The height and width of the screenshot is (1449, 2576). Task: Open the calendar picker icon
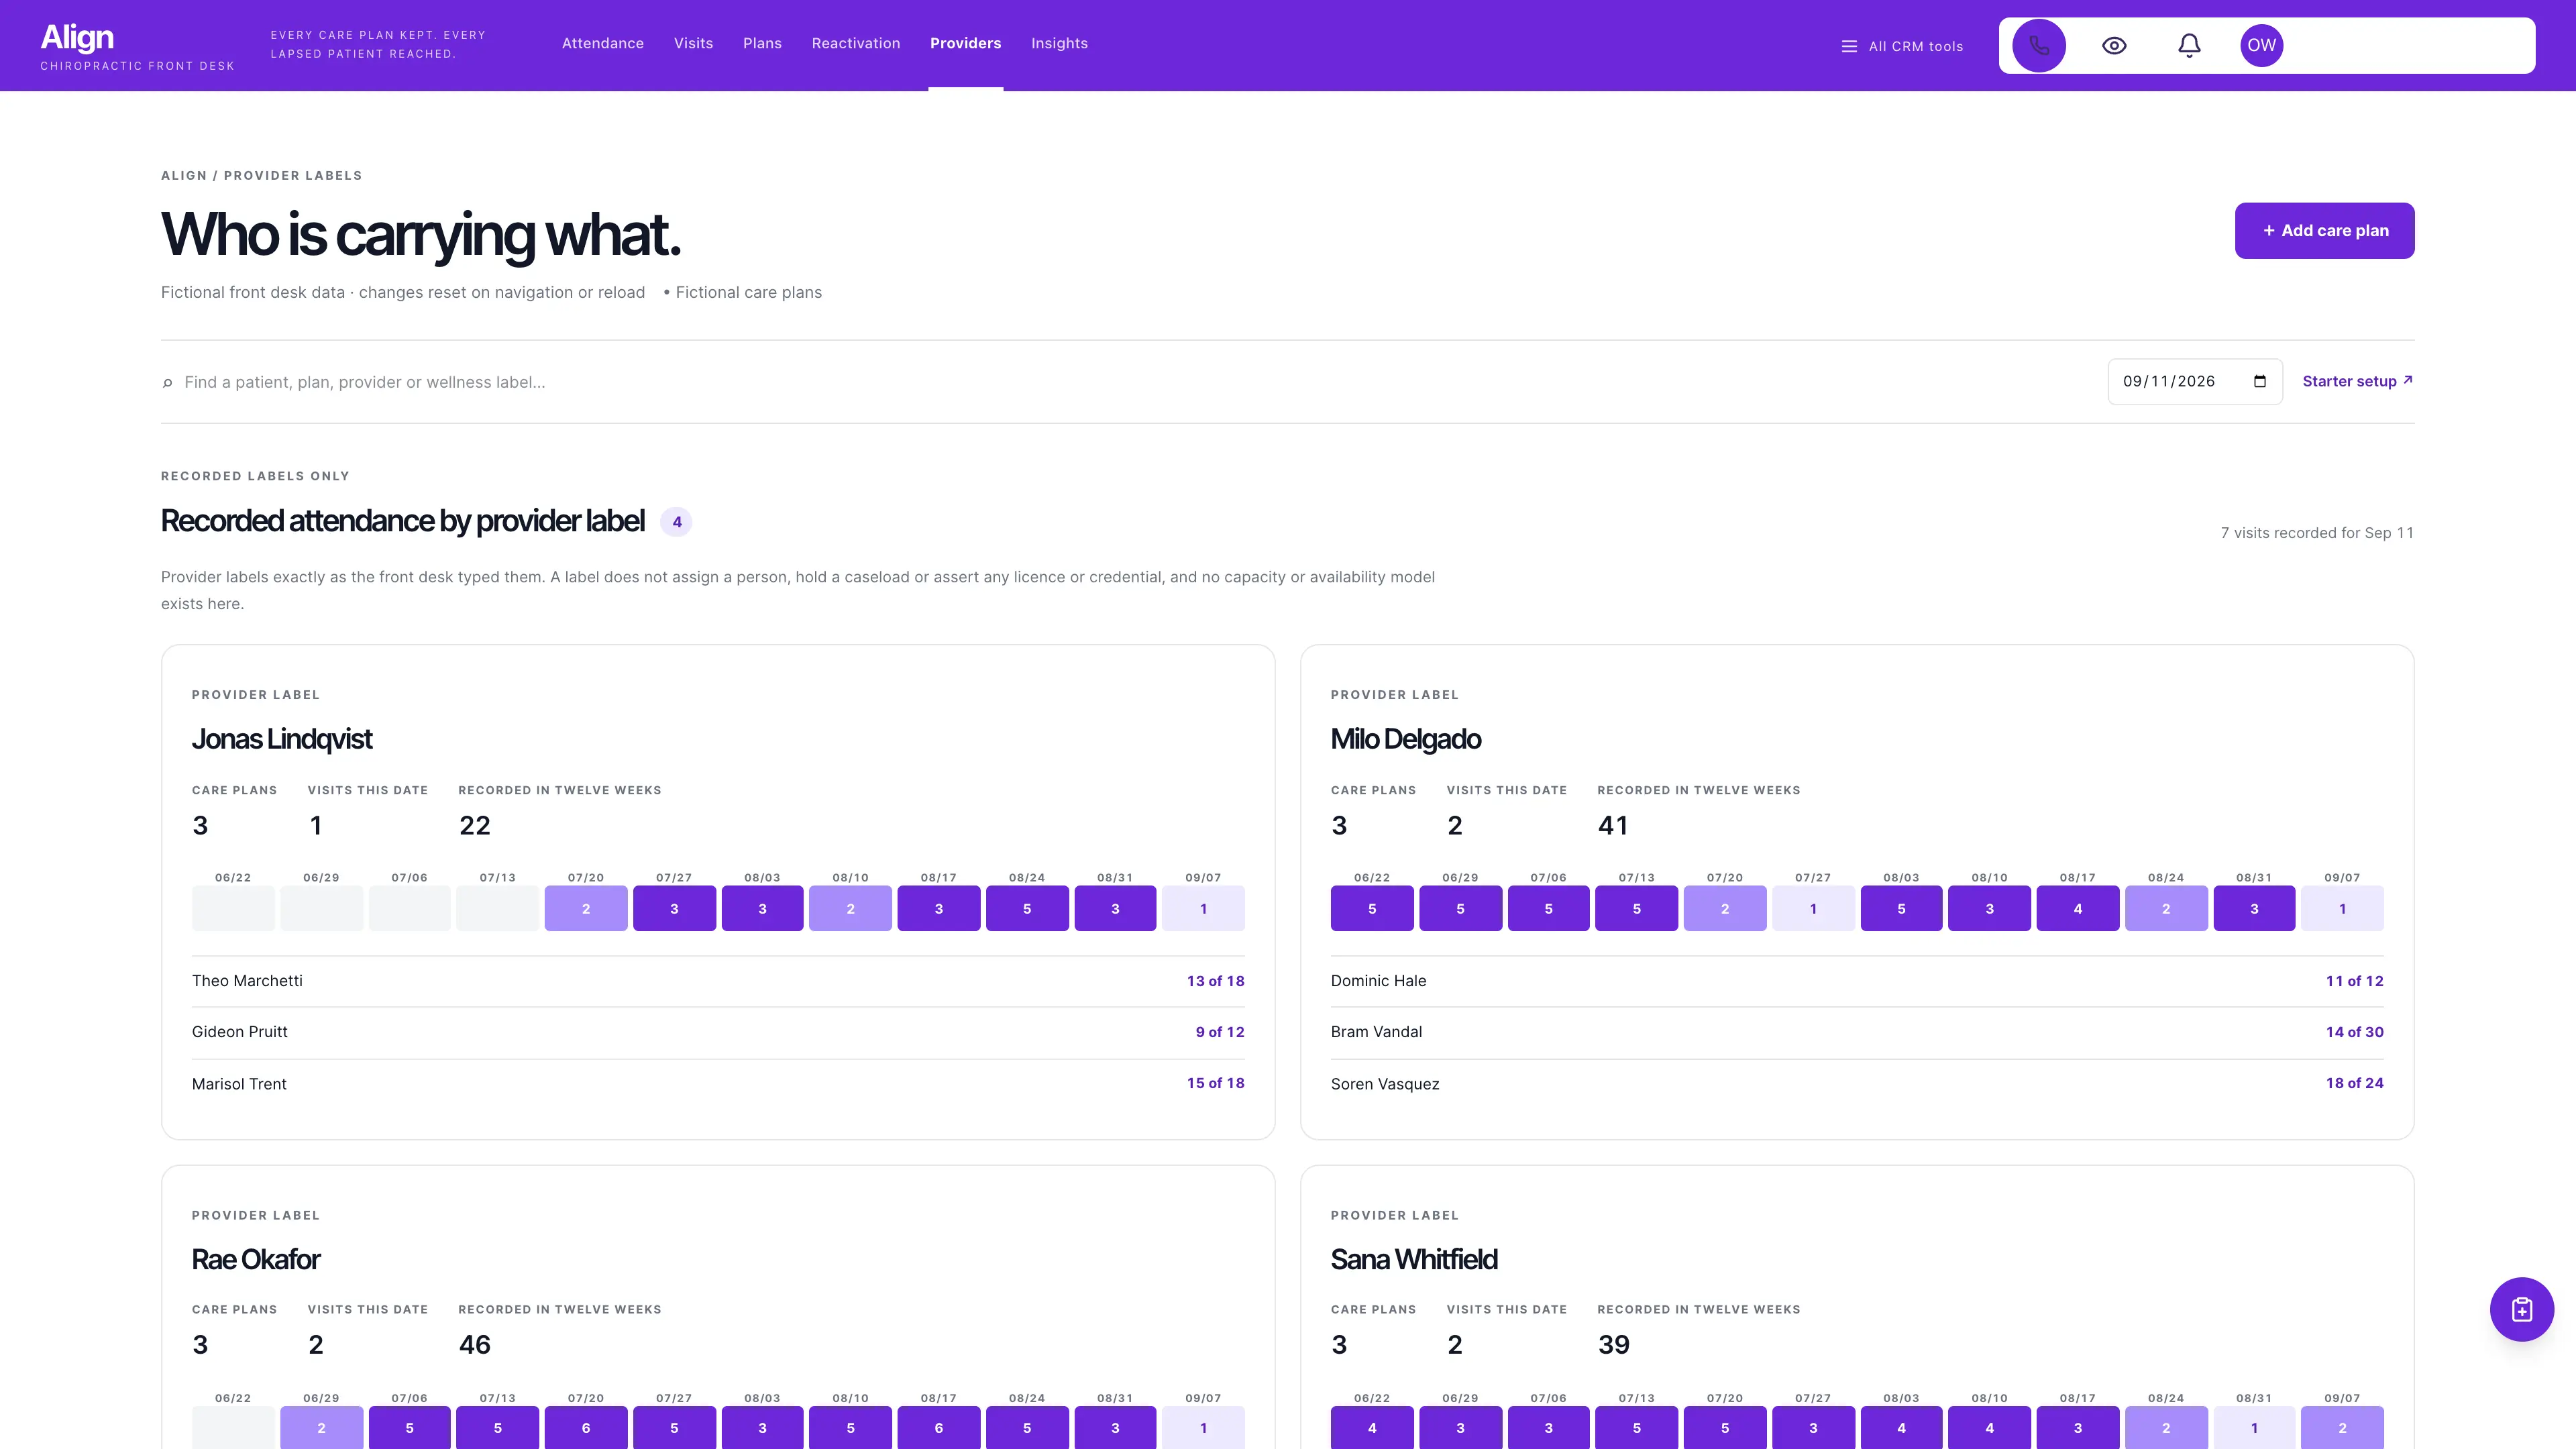2260,381
